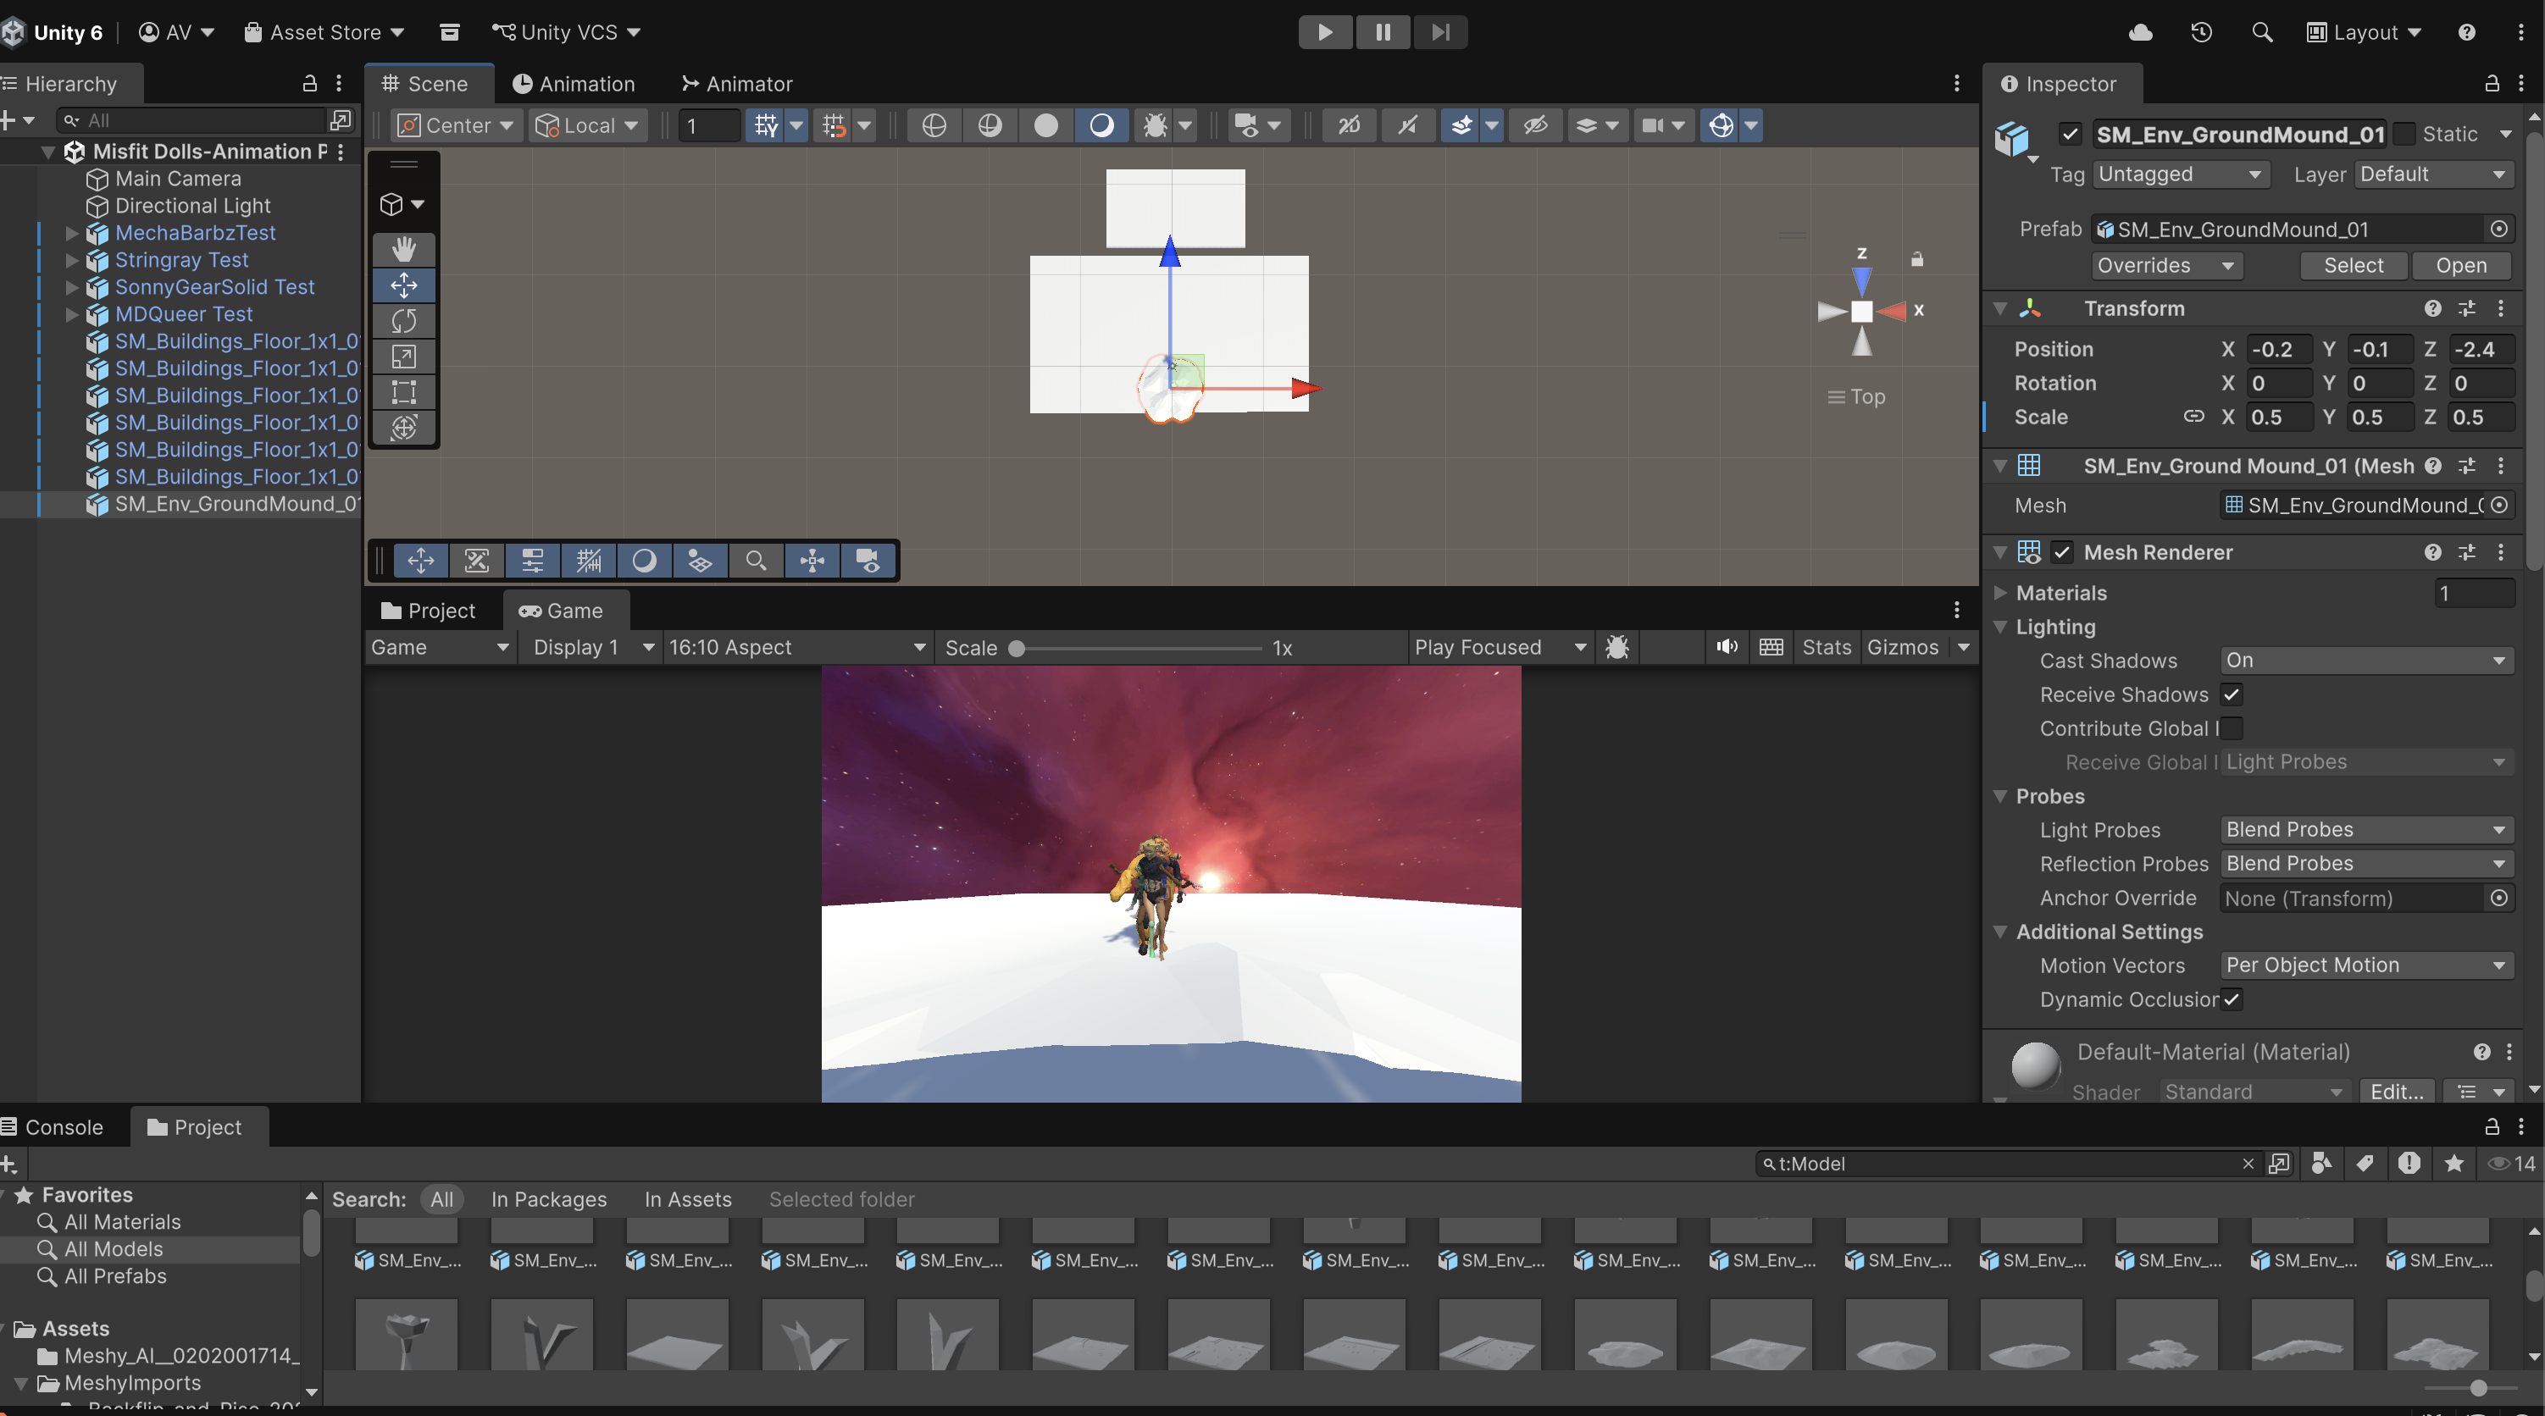This screenshot has height=1416, width=2545.
Task: Open the Cast Shadows dropdown
Action: pos(2365,660)
